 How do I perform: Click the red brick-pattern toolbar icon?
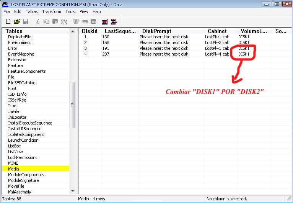114,21
